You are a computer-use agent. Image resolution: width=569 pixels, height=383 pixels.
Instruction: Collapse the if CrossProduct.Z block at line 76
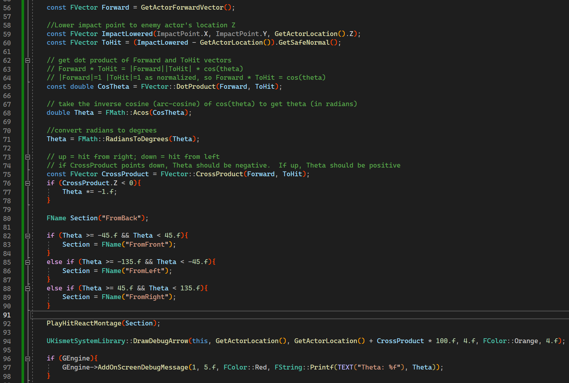(x=28, y=183)
